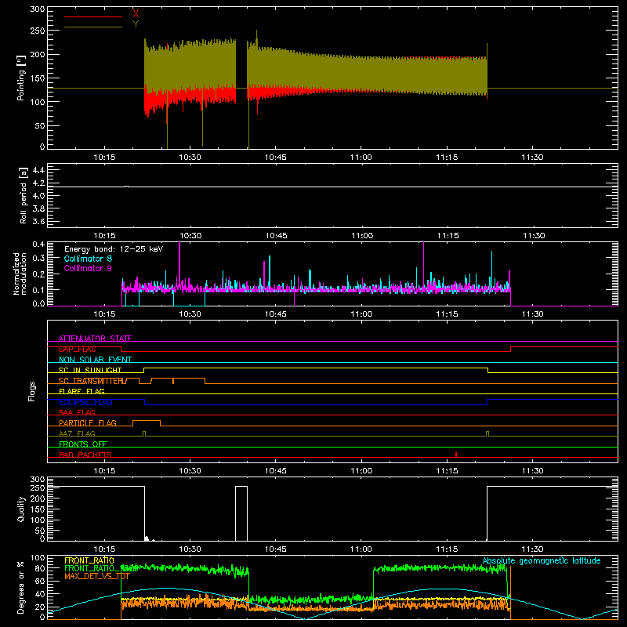Select the Roll period axis title
Viewport: 627px width, 627px height.
(x=24, y=195)
